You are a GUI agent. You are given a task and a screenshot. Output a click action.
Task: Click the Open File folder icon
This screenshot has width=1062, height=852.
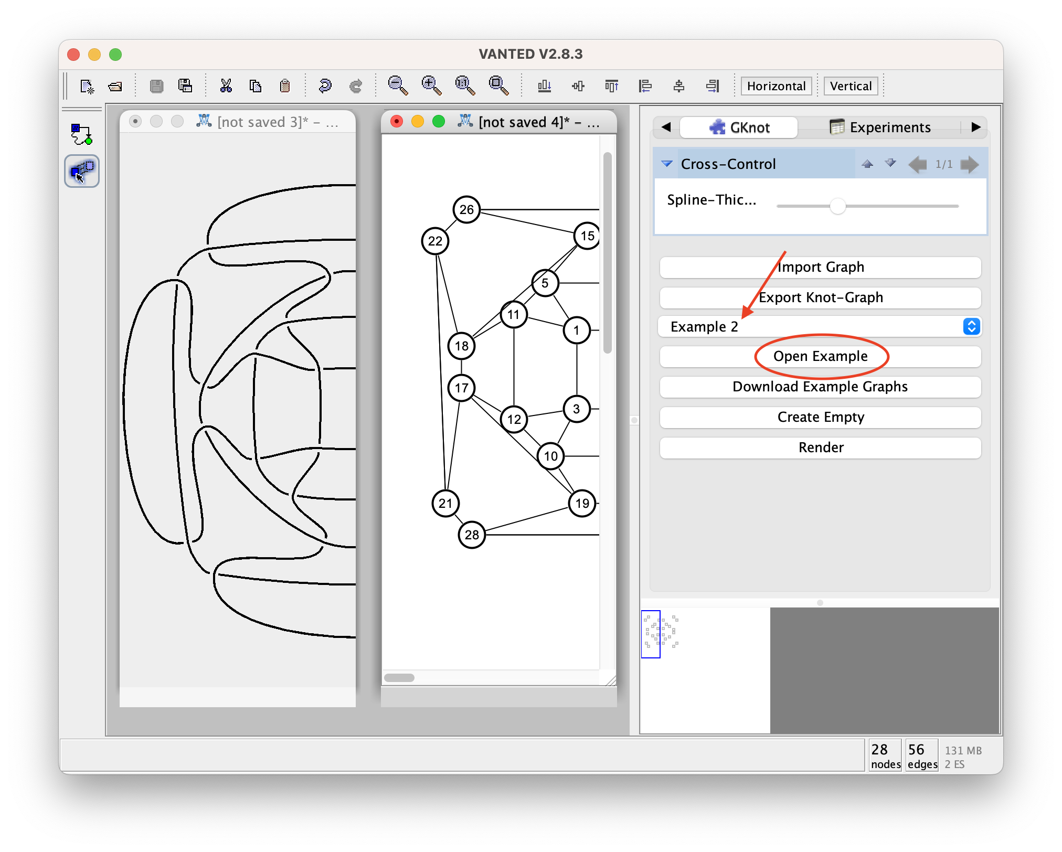pyautogui.click(x=115, y=86)
